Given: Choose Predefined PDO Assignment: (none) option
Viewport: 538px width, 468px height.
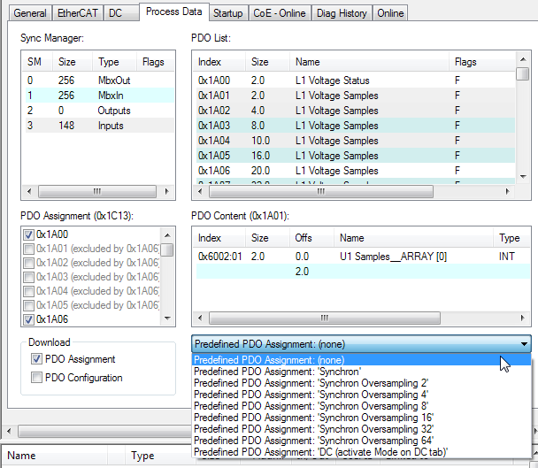Looking at the screenshot, I should (x=361, y=360).
